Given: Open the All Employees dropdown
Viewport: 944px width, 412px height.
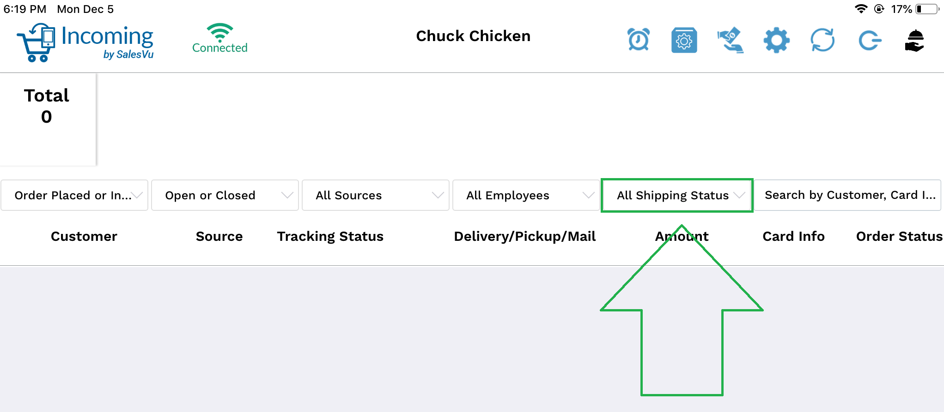Looking at the screenshot, I should pyautogui.click(x=526, y=195).
